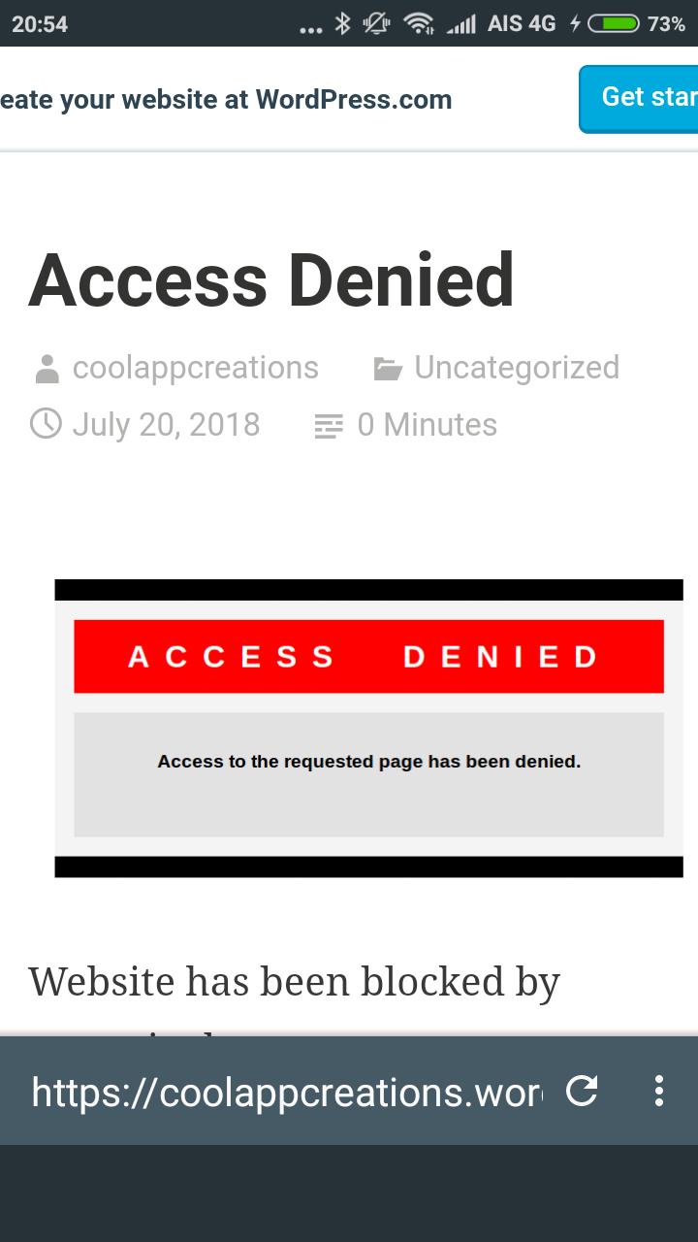Open the Uncategorized category link
Image resolution: width=698 pixels, height=1242 pixels.
517,368
